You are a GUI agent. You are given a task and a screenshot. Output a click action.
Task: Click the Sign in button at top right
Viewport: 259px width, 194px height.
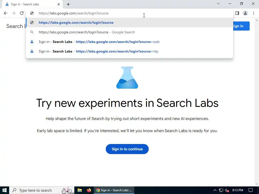241,26
